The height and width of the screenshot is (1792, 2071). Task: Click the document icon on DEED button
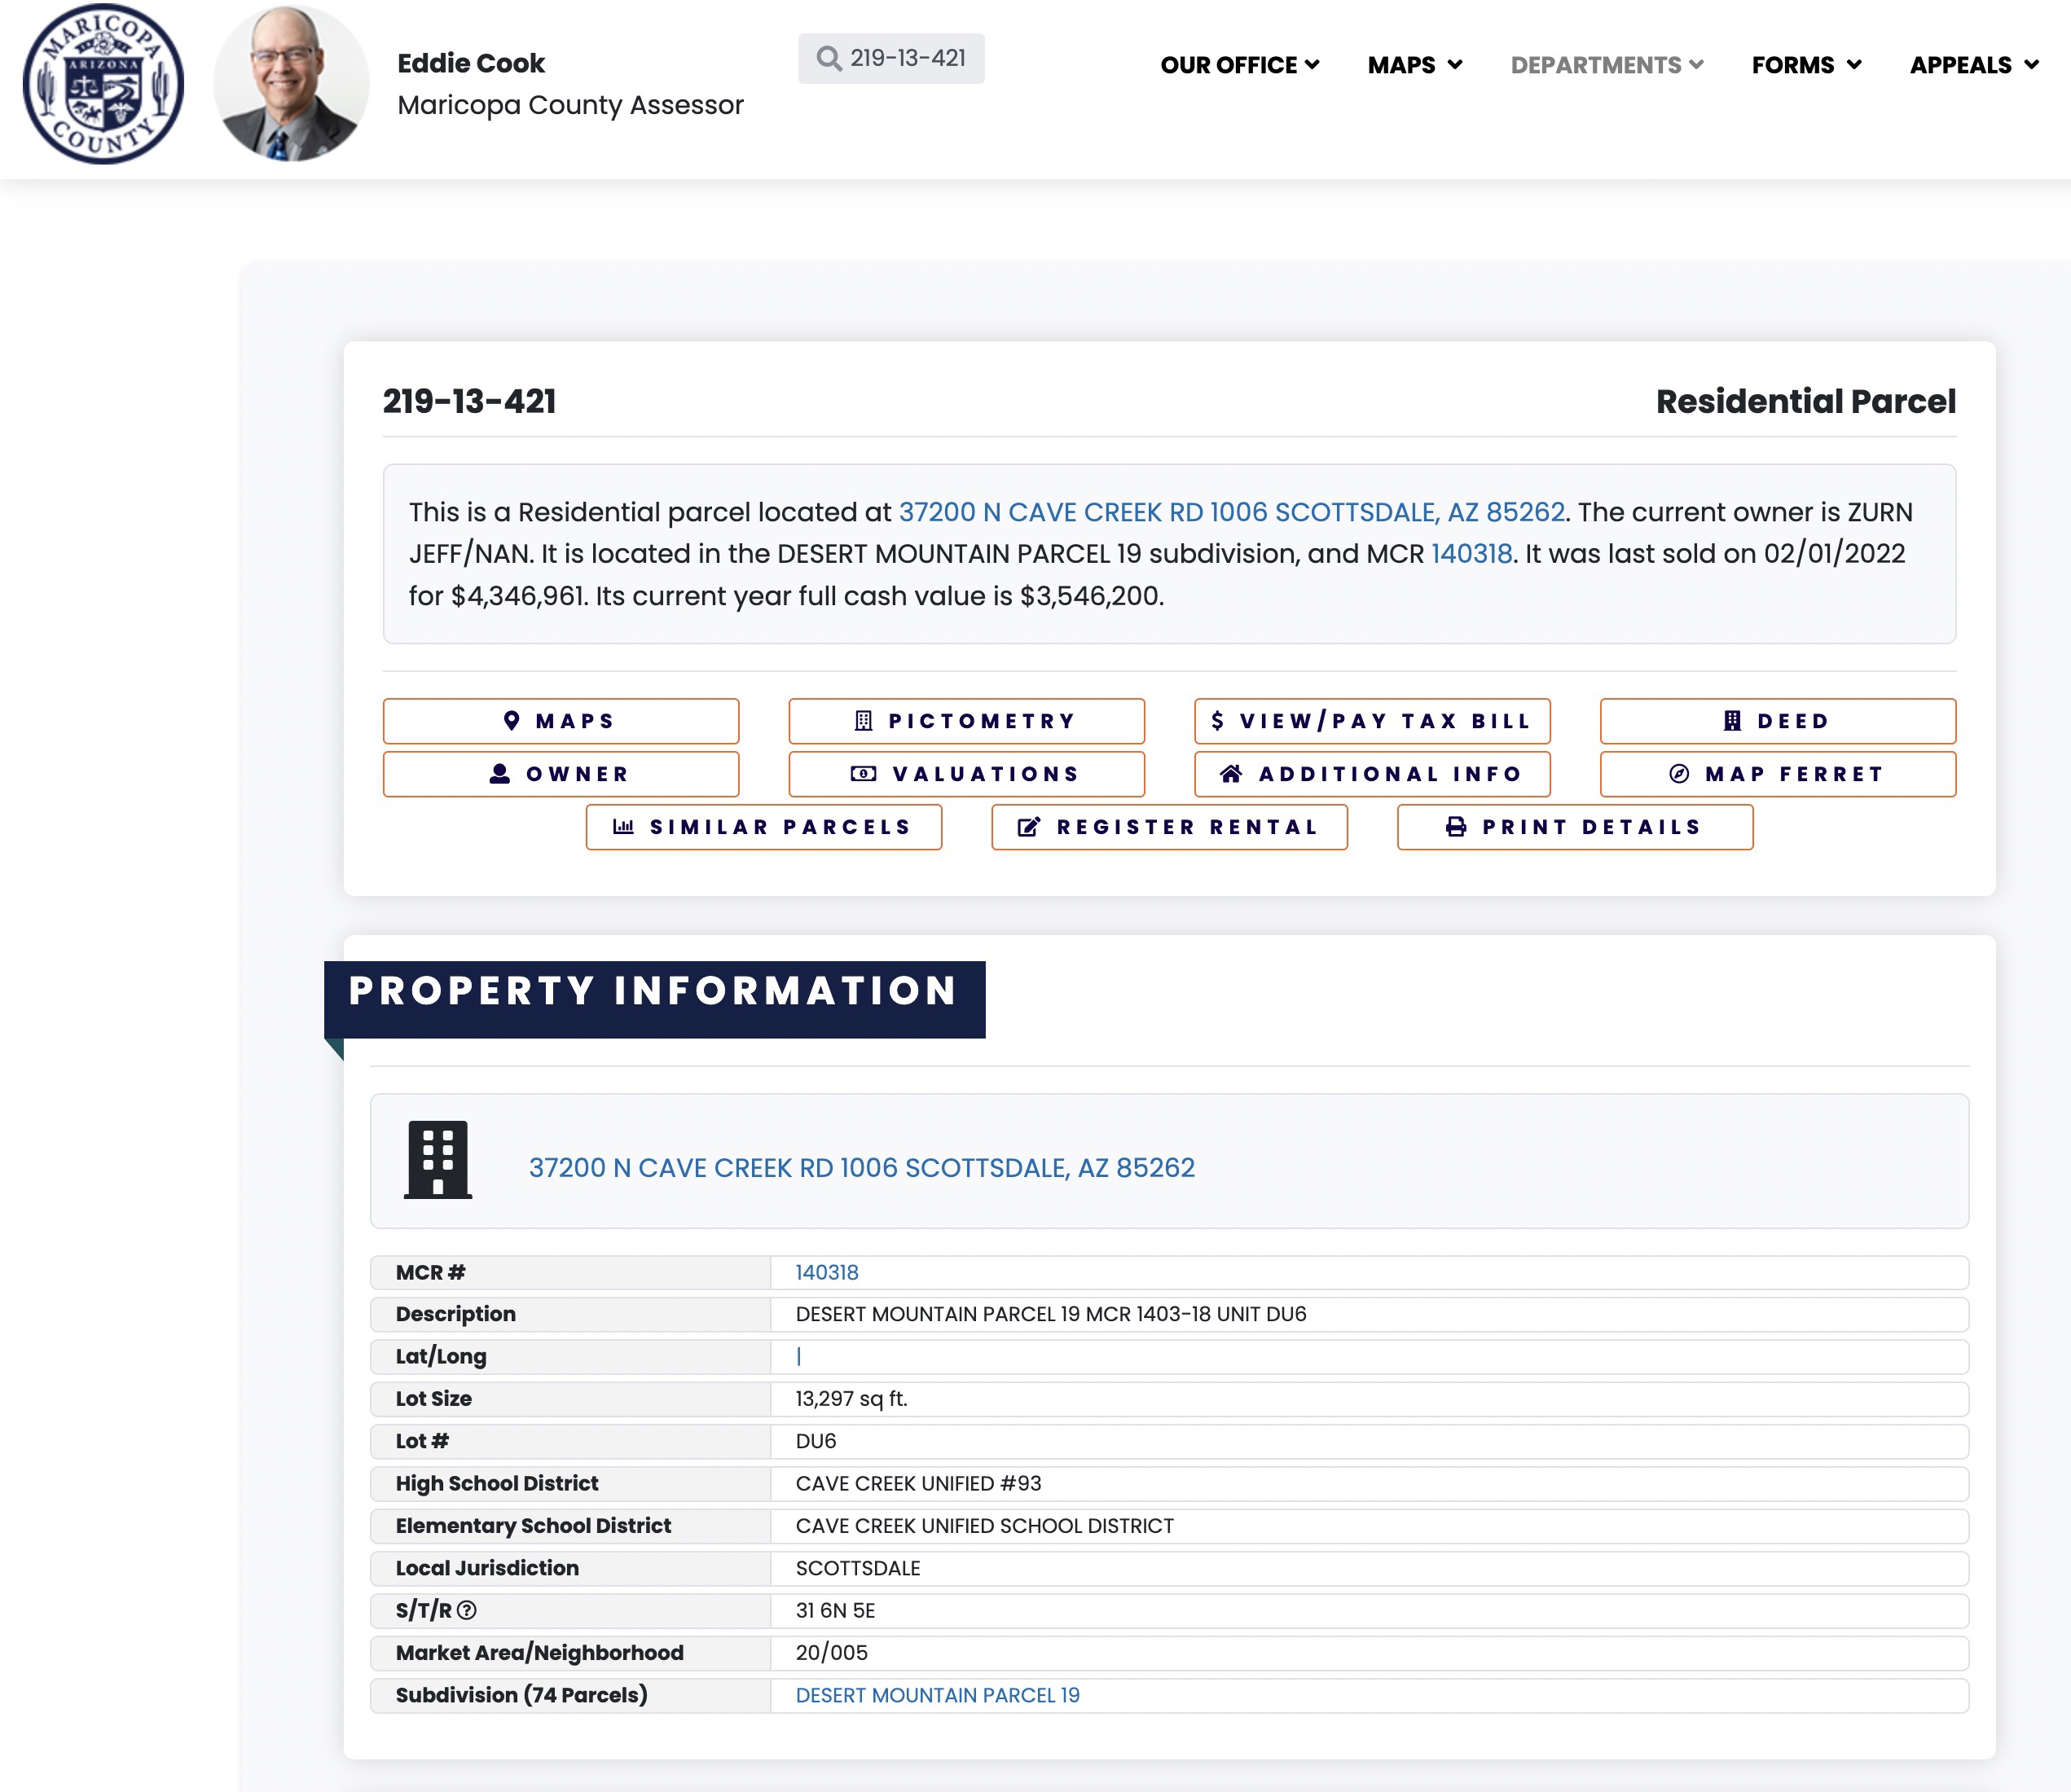click(1733, 721)
